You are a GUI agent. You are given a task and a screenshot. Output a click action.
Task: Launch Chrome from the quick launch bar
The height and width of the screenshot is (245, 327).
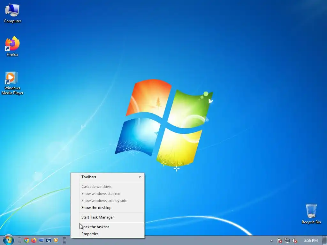pyautogui.click(x=27, y=241)
